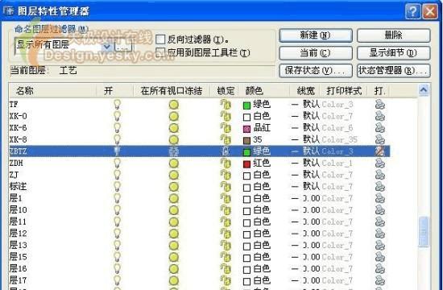Toggle the plot printer icon for layer 层10

(379, 210)
